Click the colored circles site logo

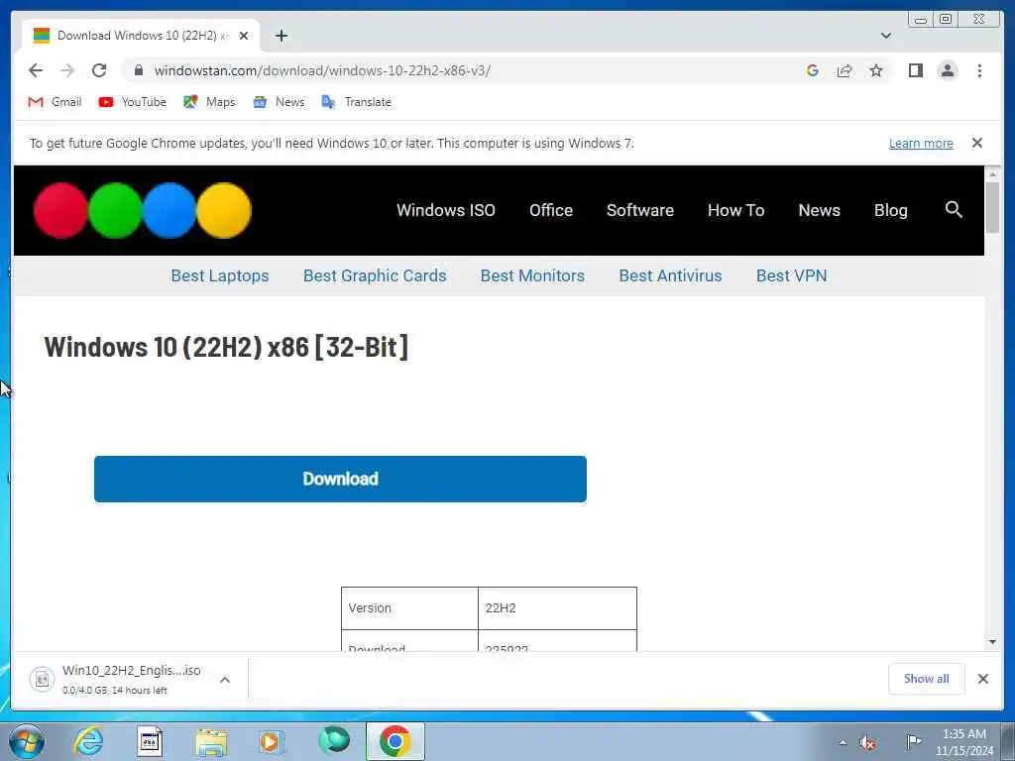143,210
